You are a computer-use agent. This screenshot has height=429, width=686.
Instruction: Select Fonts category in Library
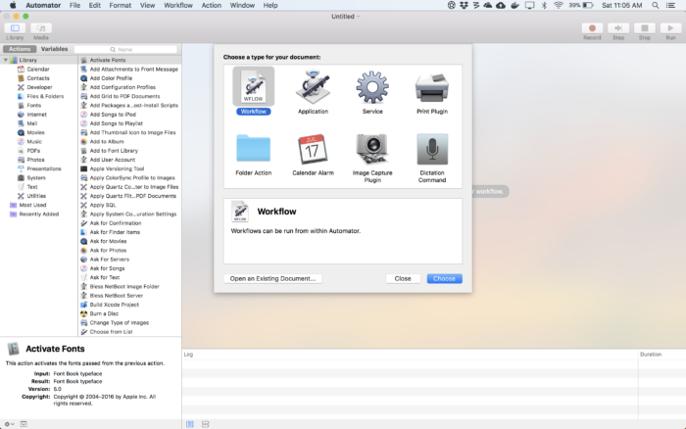(x=33, y=106)
